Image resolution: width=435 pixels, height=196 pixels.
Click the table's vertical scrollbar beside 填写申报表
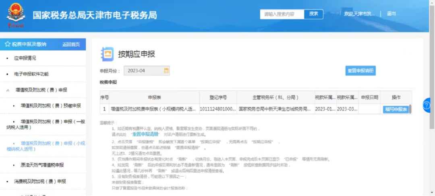pos(410,109)
